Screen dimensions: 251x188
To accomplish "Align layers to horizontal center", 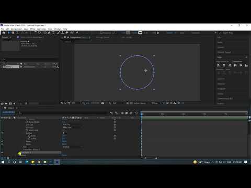I will tap(224, 65).
